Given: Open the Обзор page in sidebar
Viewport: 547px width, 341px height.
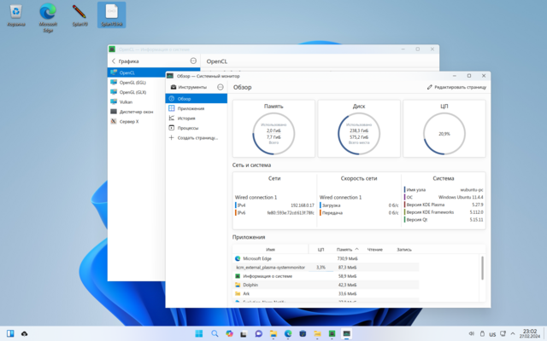Looking at the screenshot, I should [x=185, y=99].
